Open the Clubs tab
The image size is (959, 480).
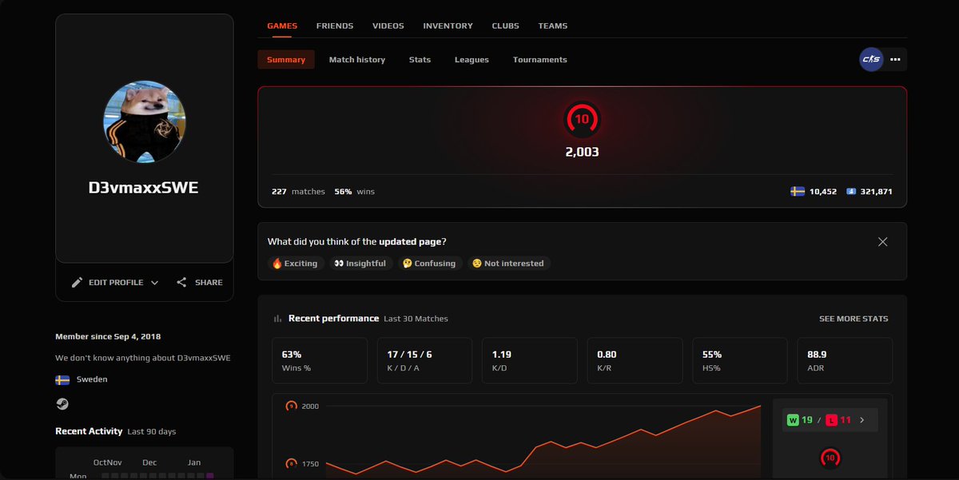pyautogui.click(x=506, y=26)
